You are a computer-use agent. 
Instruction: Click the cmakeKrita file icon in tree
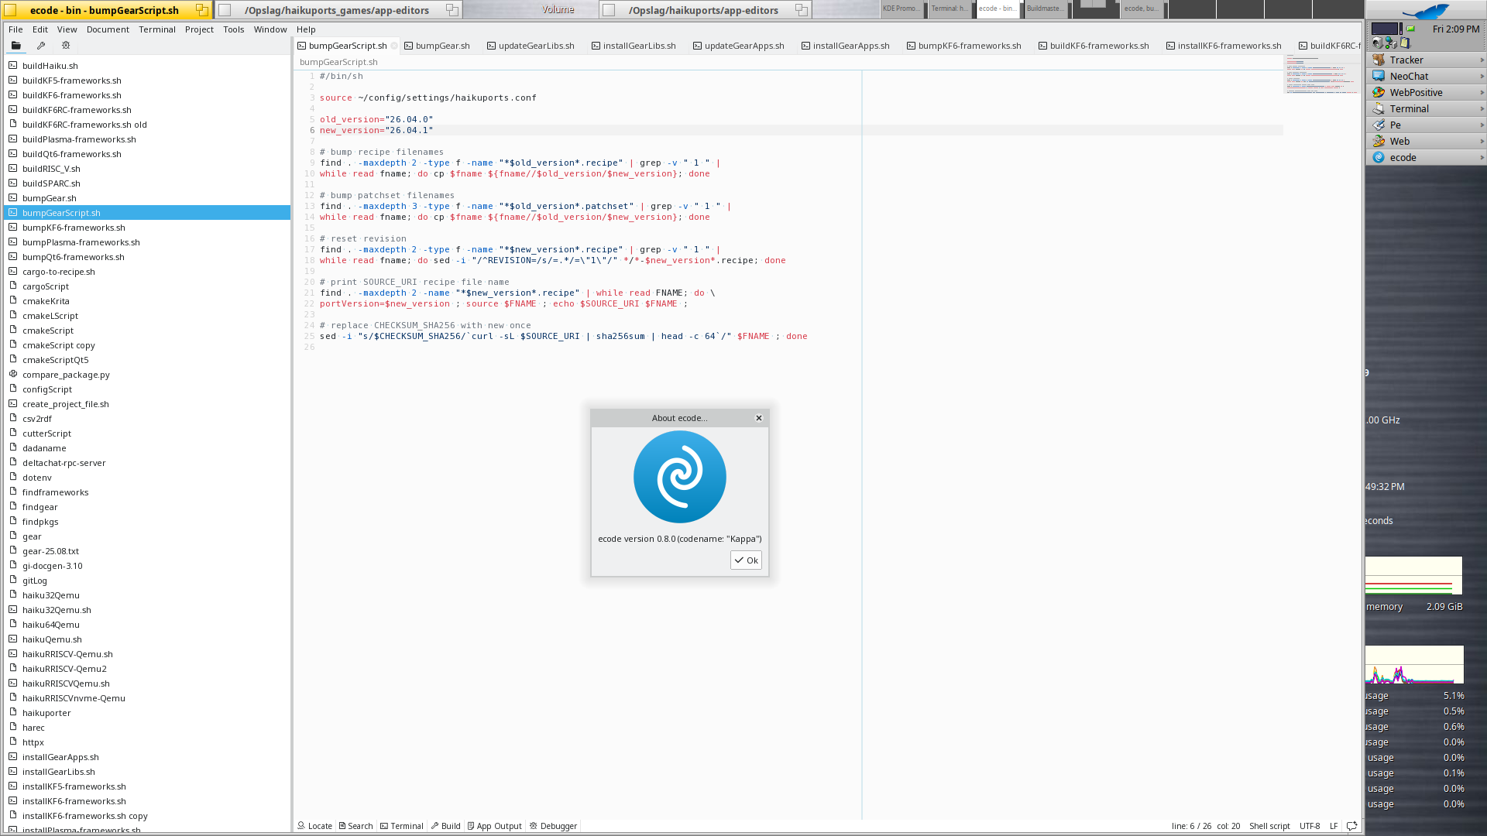click(13, 300)
